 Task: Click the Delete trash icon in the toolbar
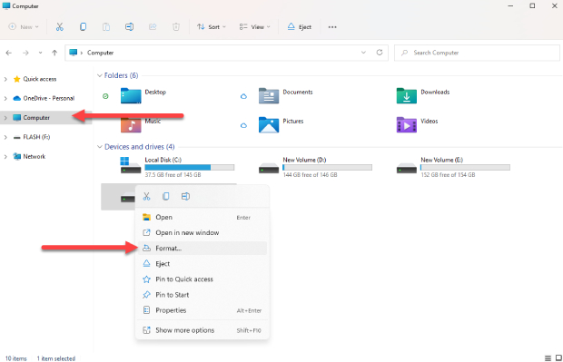176,27
